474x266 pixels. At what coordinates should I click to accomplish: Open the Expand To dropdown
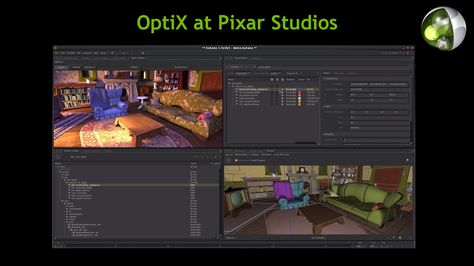tap(294, 73)
